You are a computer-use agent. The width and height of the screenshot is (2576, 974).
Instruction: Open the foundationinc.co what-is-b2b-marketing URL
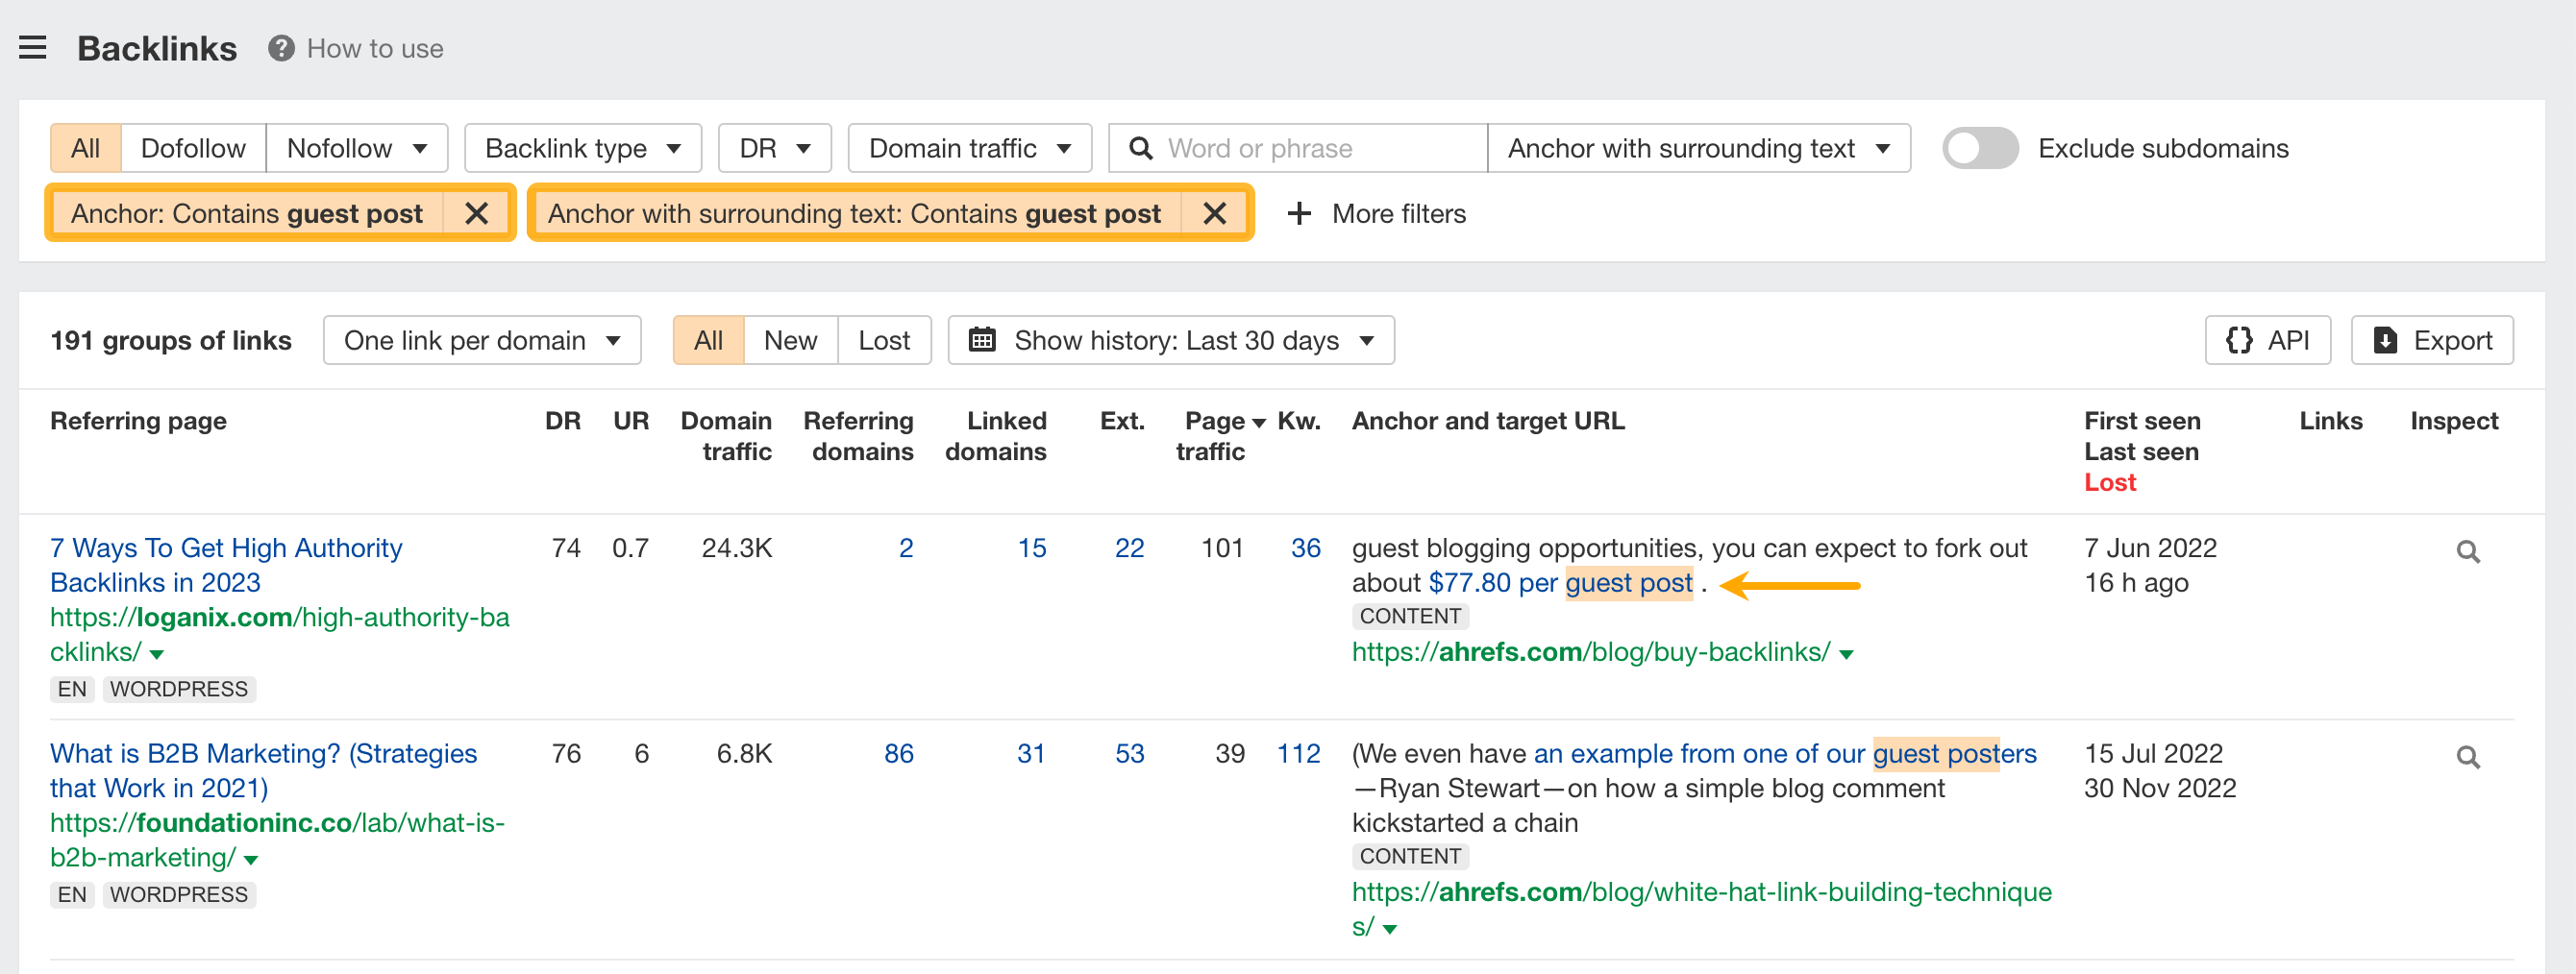(277, 840)
